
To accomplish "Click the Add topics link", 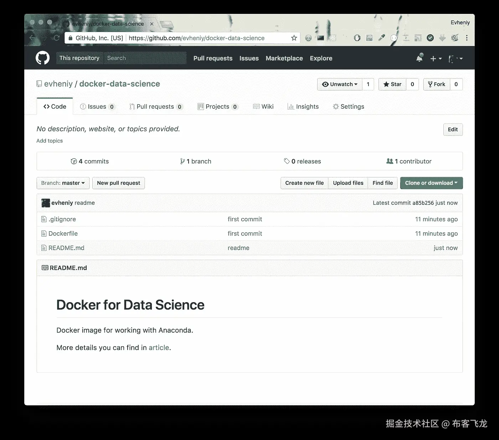I will [x=50, y=141].
